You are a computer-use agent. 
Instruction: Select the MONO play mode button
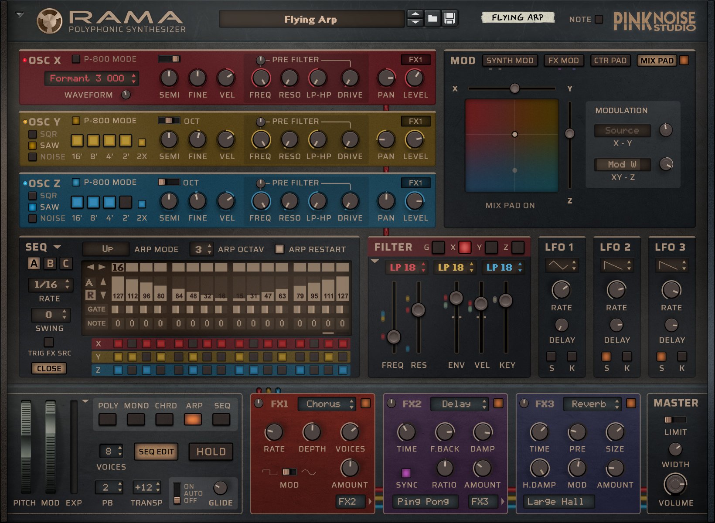[136, 420]
